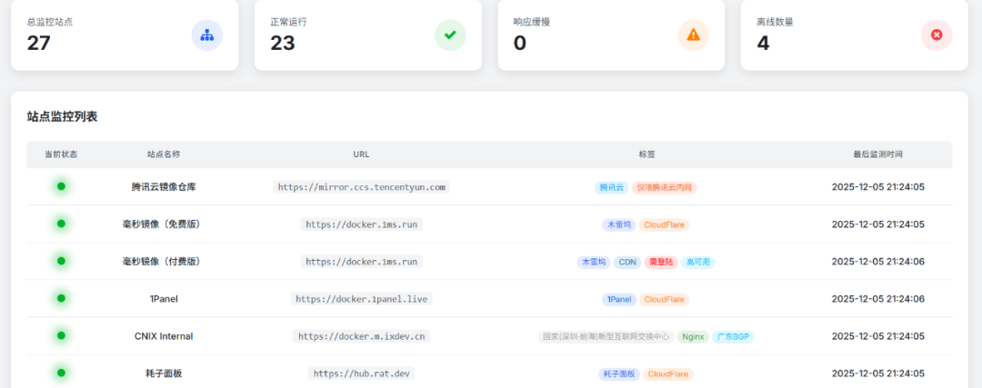Click the 离线数量 card label
Viewport: 982px width, 388px height.
(776, 22)
